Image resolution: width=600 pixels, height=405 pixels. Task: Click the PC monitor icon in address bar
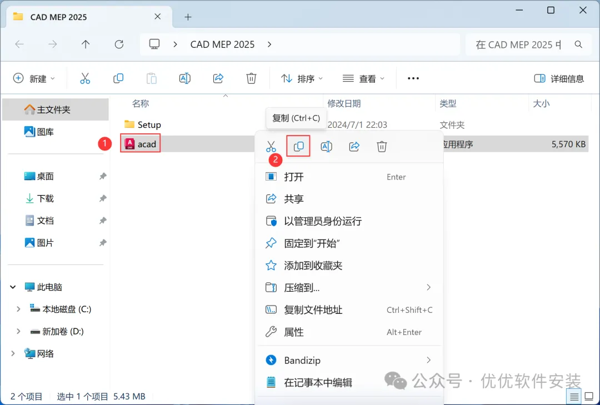pyautogui.click(x=154, y=44)
